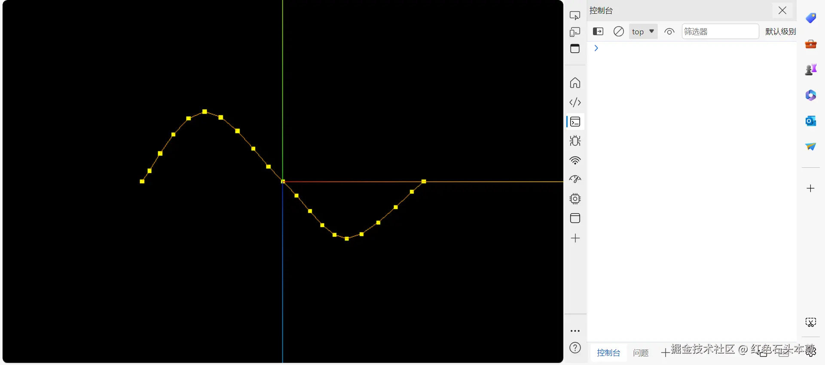Close the console DevTools panel

click(x=782, y=10)
